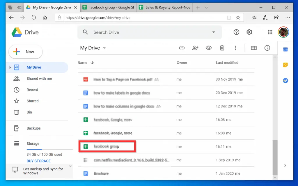The image size is (298, 186).
Task: Reverse sort direction arrow next to Name
Action: (x=93, y=63)
